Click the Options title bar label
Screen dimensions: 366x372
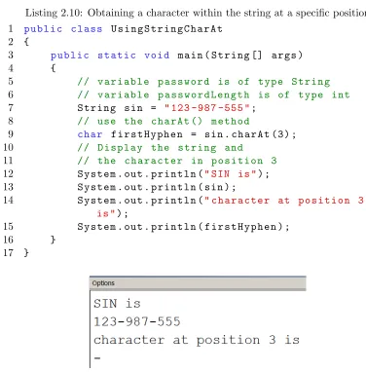(x=103, y=283)
